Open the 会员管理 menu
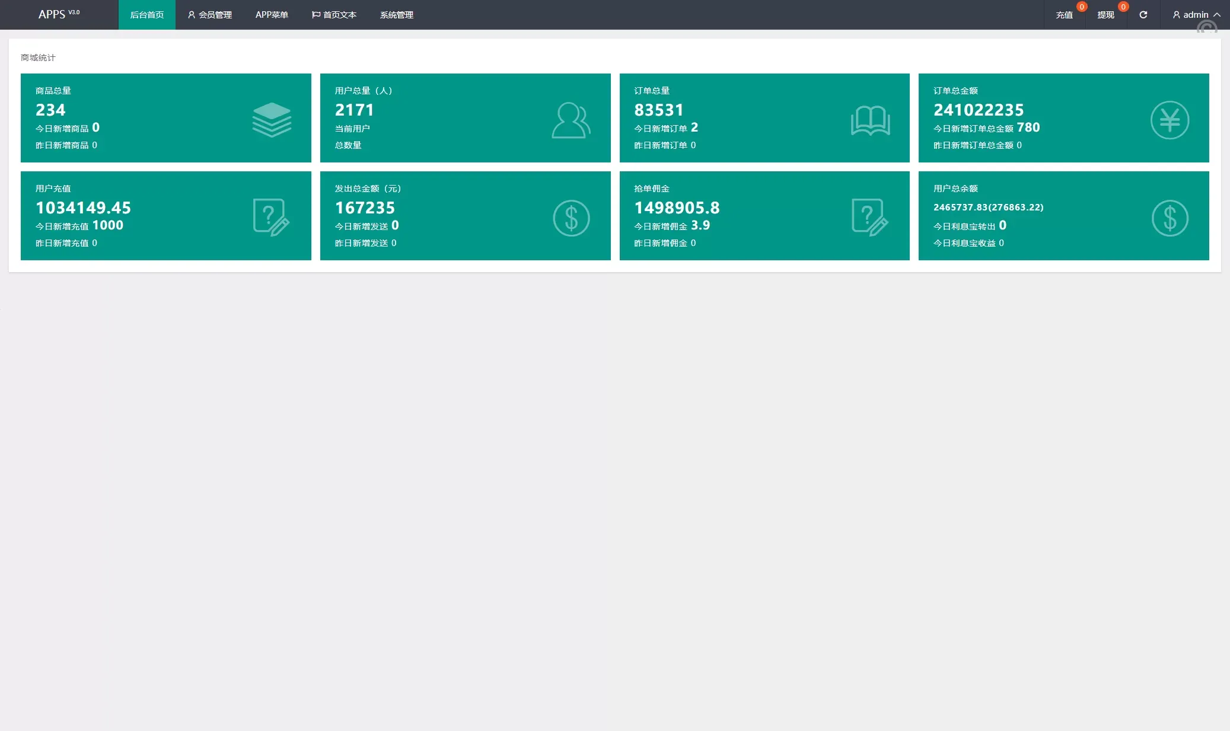The image size is (1230, 731). [x=209, y=15]
